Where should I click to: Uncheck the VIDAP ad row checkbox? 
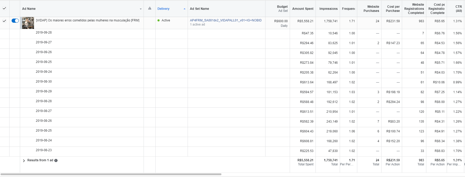tap(4, 21)
